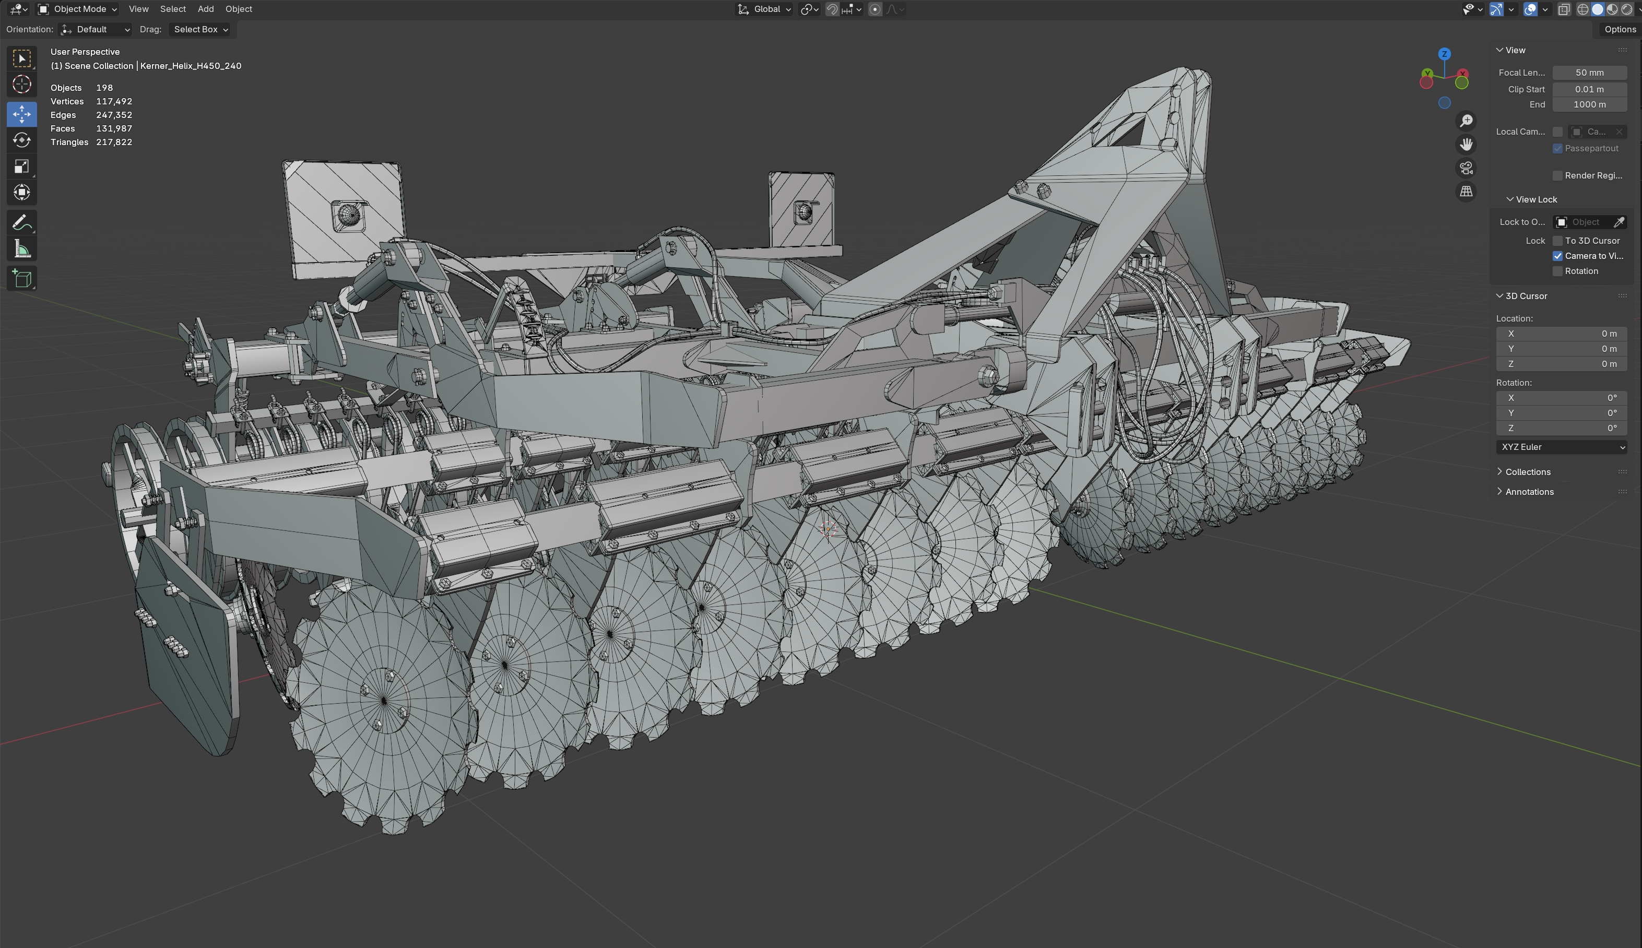Image resolution: width=1642 pixels, height=948 pixels.
Task: Select the Measure ruler tool
Action: pos(21,250)
